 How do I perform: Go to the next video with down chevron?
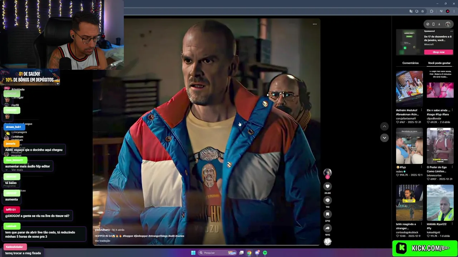384,138
